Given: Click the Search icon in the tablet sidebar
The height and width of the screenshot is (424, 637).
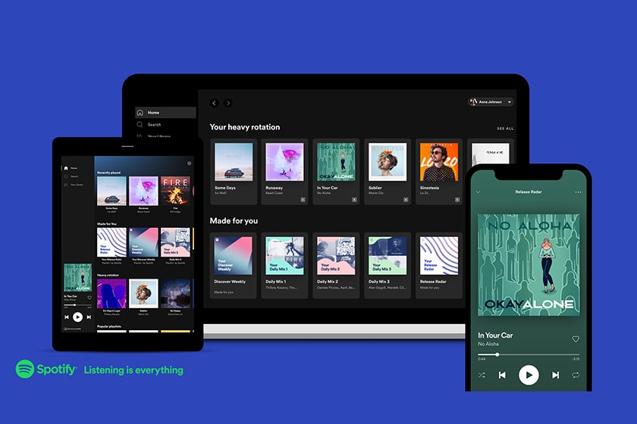Looking at the screenshot, I should (66, 176).
